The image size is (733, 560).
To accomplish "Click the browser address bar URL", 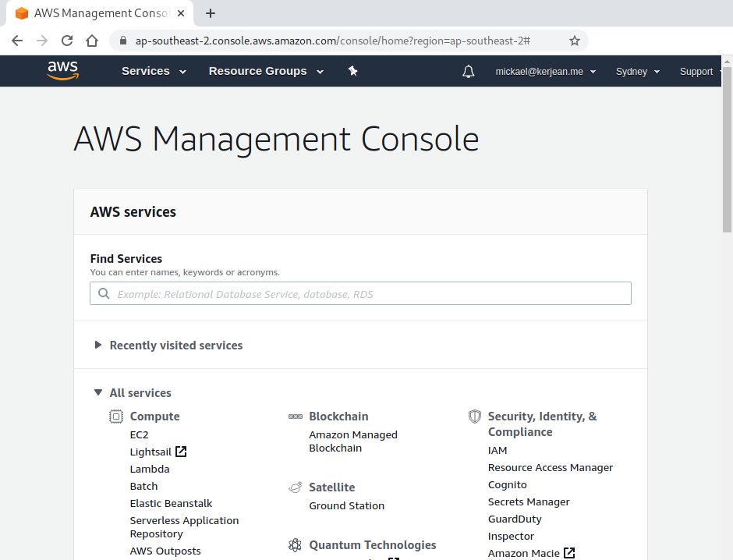I will tap(333, 41).
